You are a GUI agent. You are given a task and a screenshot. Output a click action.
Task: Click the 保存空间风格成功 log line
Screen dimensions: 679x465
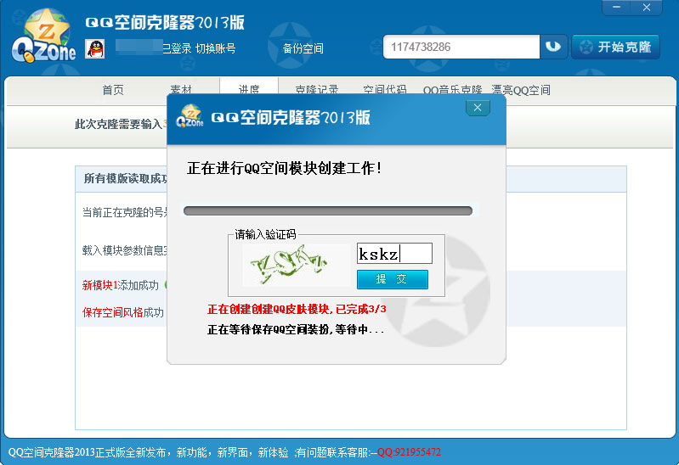click(123, 312)
